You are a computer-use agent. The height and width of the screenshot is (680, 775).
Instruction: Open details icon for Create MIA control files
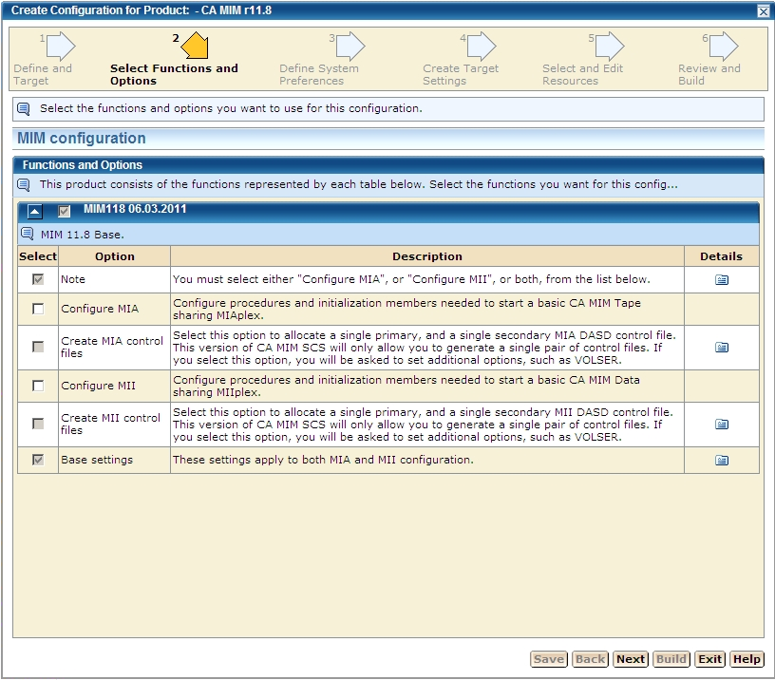pyautogui.click(x=721, y=348)
